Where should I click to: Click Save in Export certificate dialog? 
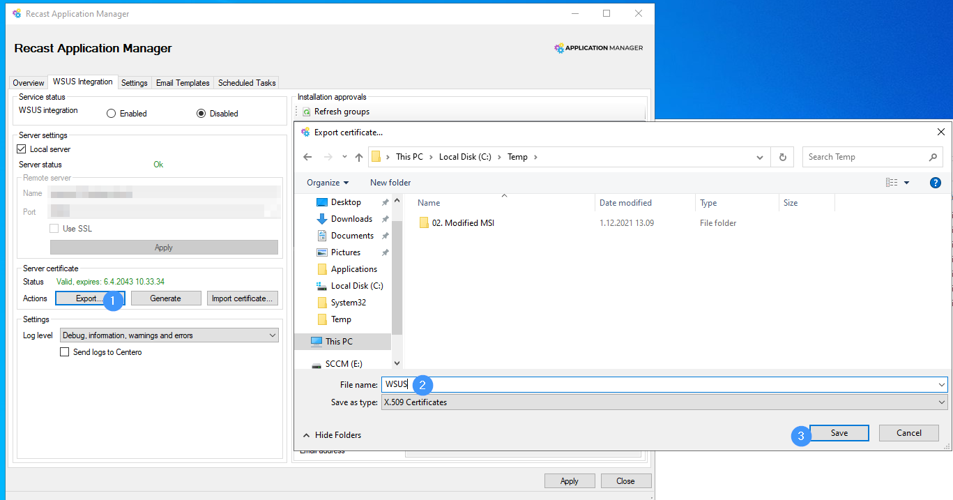[x=839, y=433]
